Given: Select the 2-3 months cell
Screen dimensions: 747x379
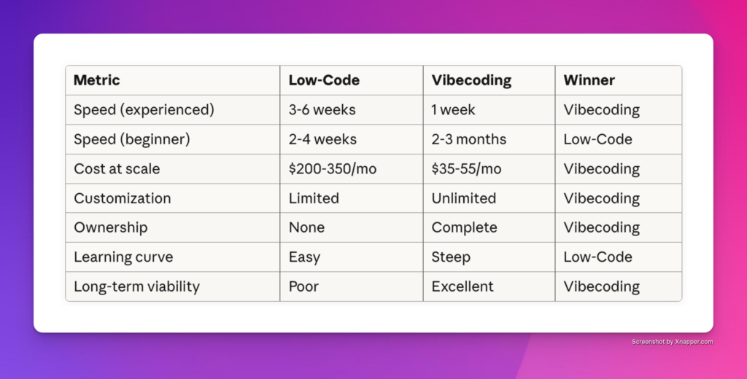Looking at the screenshot, I should 469,139.
